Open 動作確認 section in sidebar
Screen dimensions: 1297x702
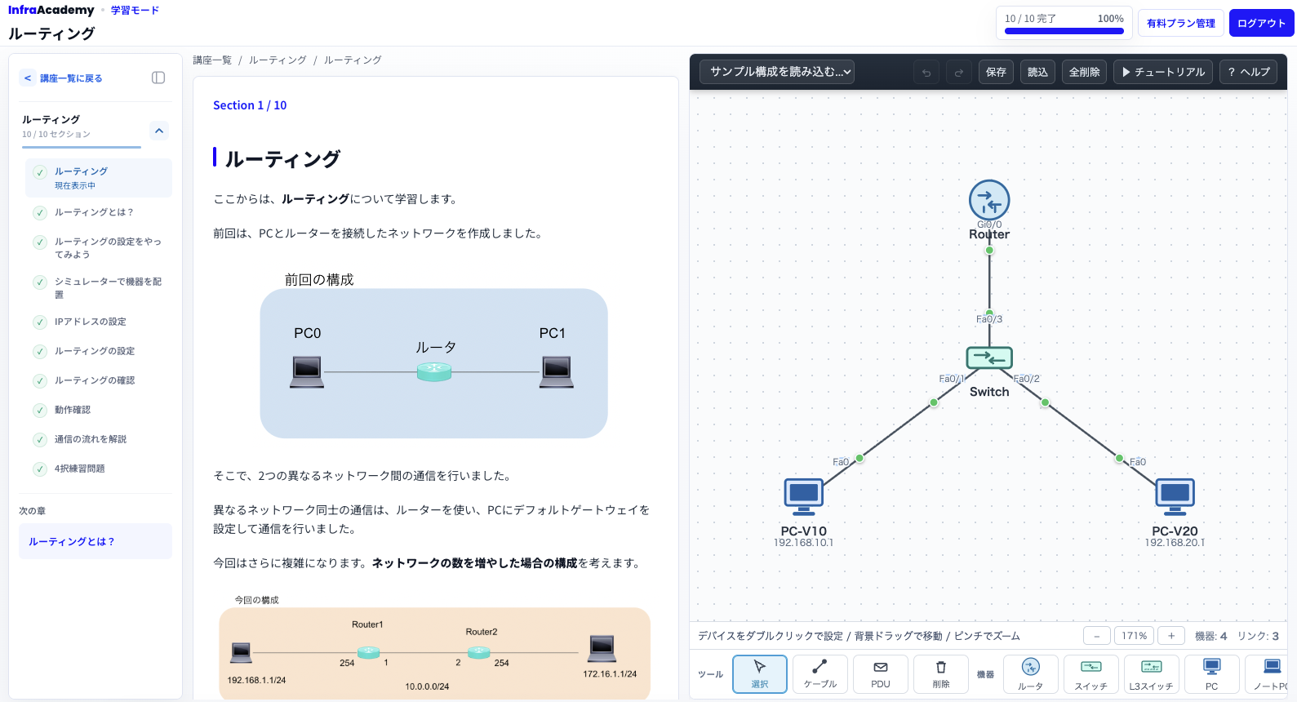point(99,410)
